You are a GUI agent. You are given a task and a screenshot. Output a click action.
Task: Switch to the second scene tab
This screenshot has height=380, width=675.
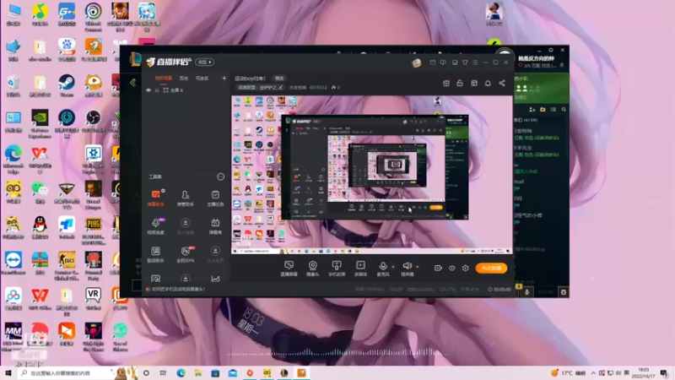pos(184,78)
